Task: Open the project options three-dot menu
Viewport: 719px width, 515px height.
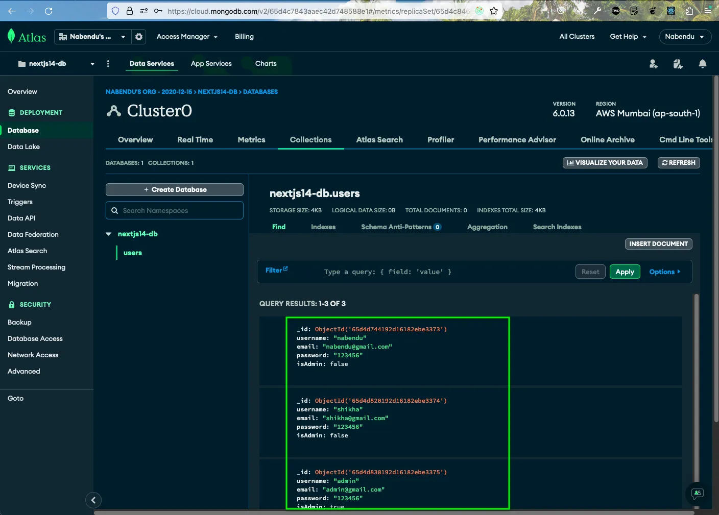Action: [x=108, y=64]
